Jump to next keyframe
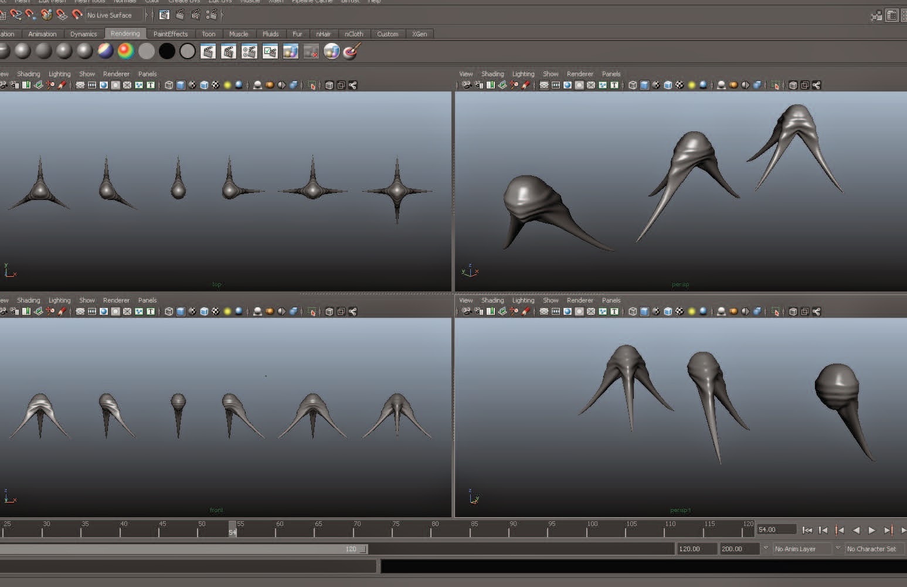This screenshot has height=587, width=907. tap(888, 530)
